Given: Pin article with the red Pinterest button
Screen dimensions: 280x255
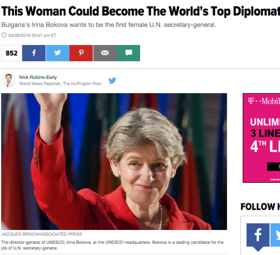Looking at the screenshot, I should 81,53.
